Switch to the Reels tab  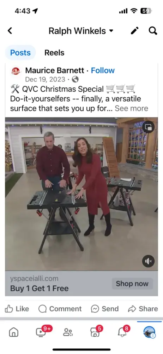point(54,53)
